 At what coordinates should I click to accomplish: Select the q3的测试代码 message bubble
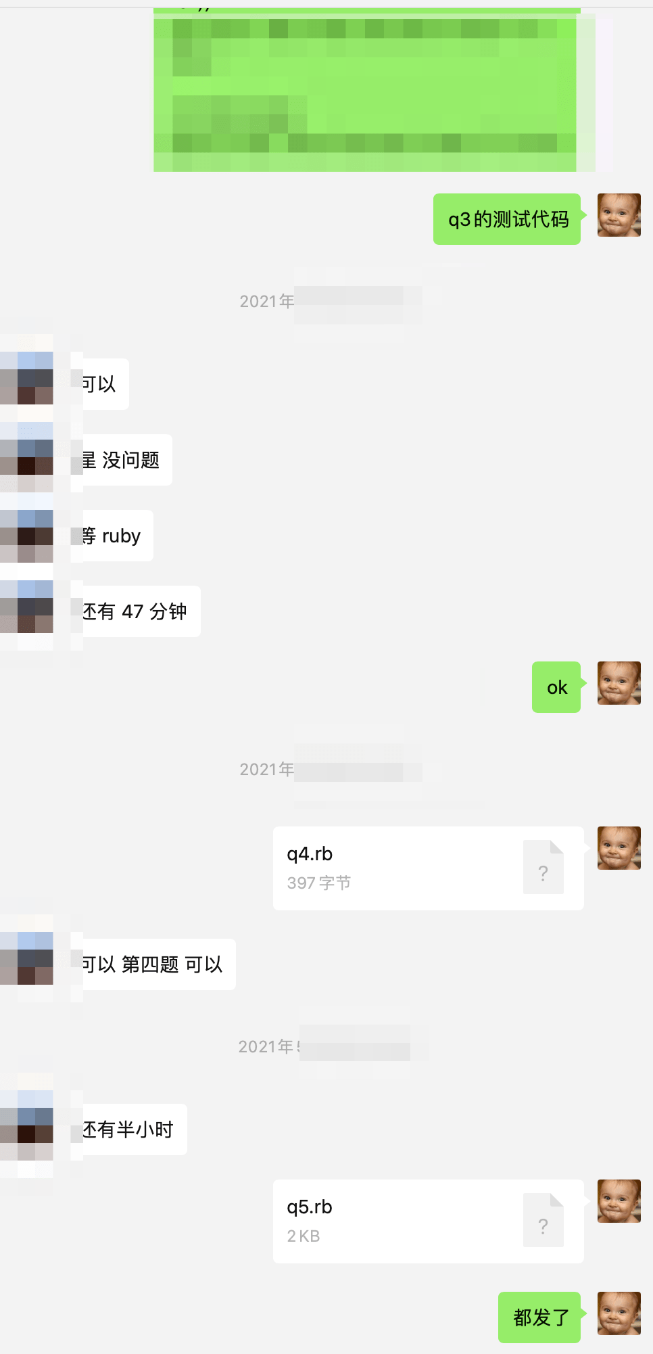pos(507,219)
